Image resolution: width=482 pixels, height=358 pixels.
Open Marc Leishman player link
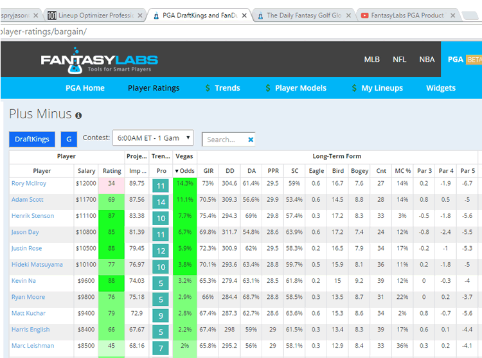(x=33, y=346)
